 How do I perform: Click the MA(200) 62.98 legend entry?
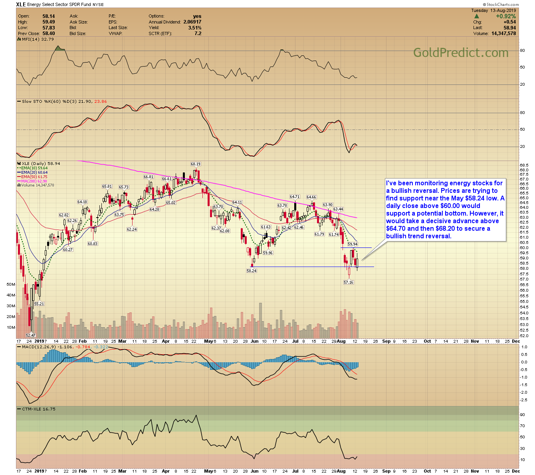coord(33,181)
